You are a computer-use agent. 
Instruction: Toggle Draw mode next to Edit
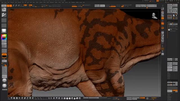coord(11,6)
